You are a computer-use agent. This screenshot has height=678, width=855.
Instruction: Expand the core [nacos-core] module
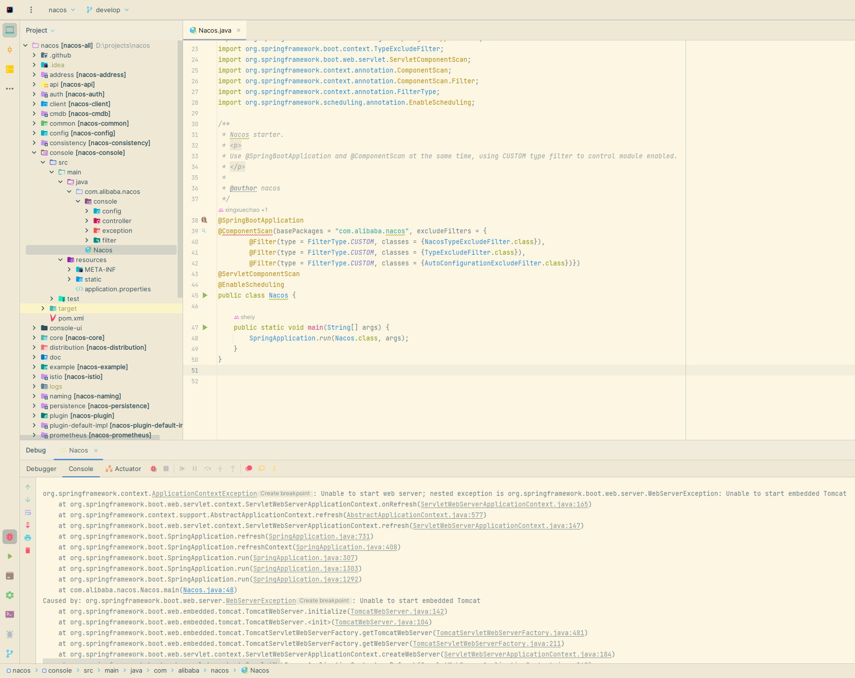point(34,338)
